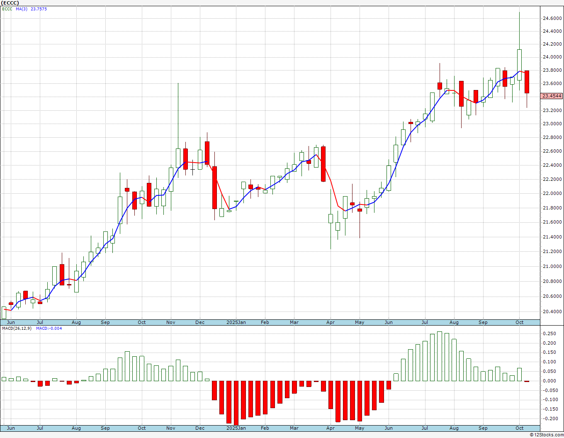Pick the 22.6000 price axis label

tap(552, 151)
